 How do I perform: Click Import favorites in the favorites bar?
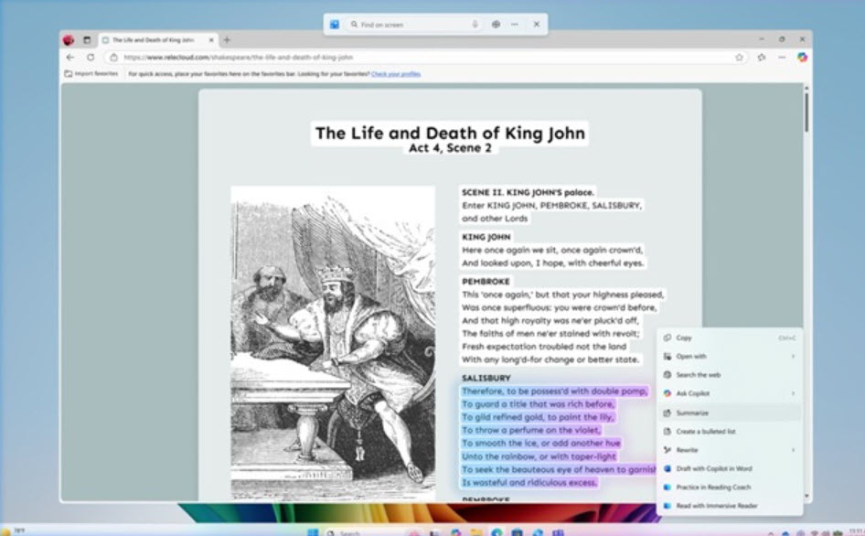pos(91,73)
